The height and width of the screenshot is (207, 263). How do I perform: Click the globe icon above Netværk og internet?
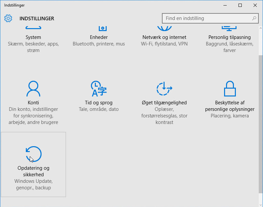pos(164,27)
